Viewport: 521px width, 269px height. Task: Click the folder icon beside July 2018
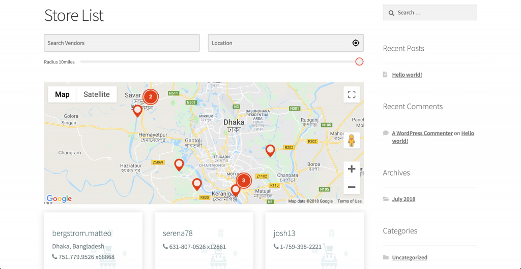tap(386, 199)
